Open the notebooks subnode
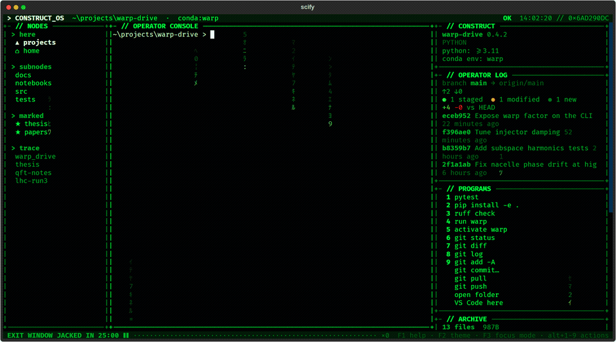The height and width of the screenshot is (342, 616). [x=33, y=83]
